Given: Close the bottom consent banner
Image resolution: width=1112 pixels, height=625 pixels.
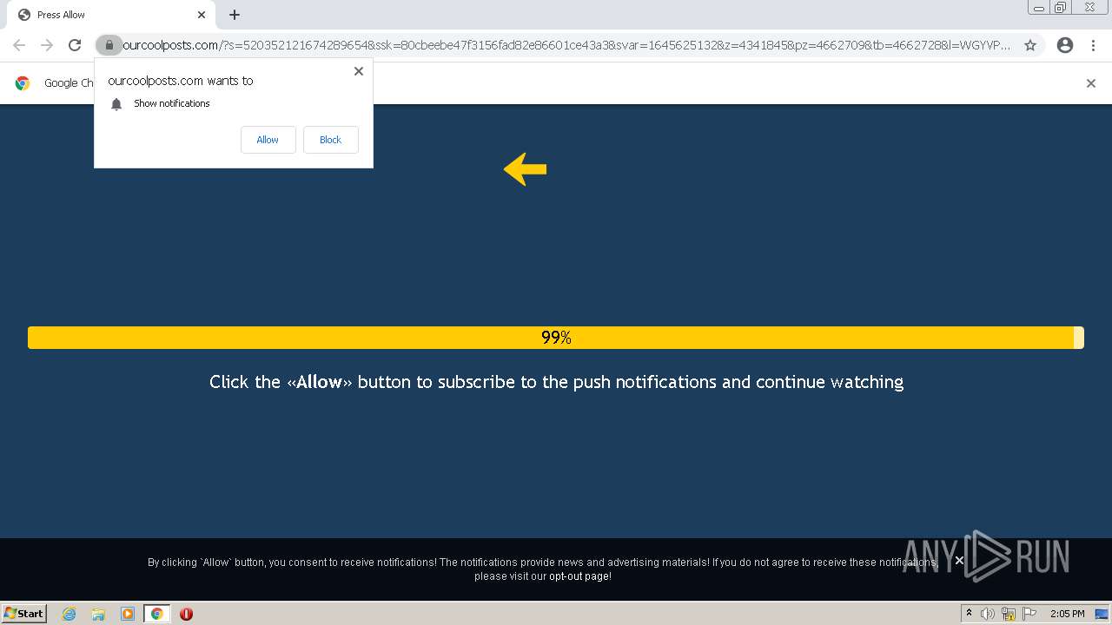Looking at the screenshot, I should click(959, 561).
